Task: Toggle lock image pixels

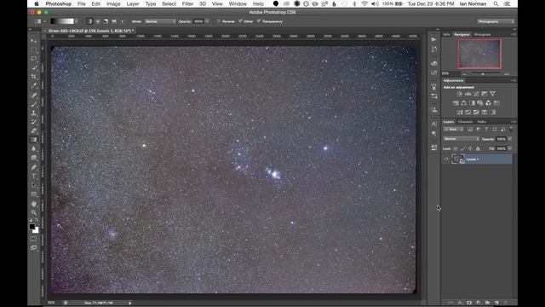Action: click(462, 148)
